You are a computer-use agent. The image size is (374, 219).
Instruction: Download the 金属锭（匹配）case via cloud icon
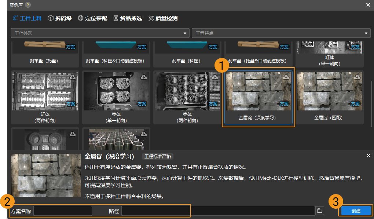click(357, 77)
